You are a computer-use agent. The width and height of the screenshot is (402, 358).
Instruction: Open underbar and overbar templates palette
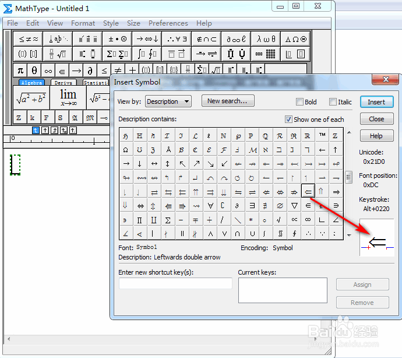coord(177,54)
